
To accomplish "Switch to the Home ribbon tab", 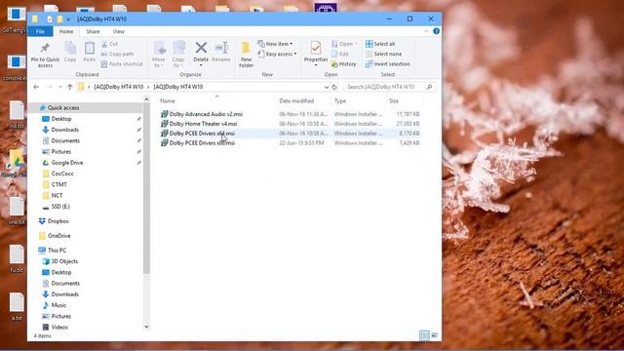I will tap(66, 31).
